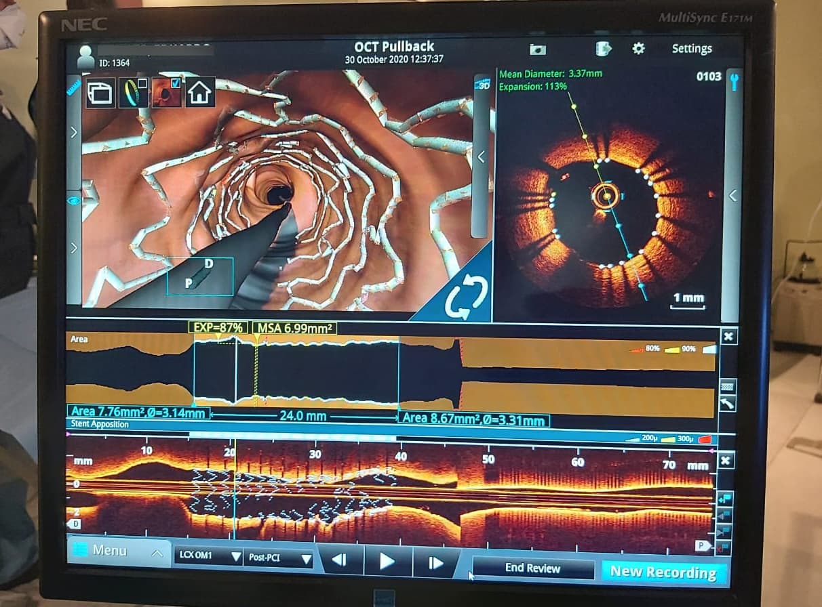Click the 3D view icon

[x=482, y=85]
